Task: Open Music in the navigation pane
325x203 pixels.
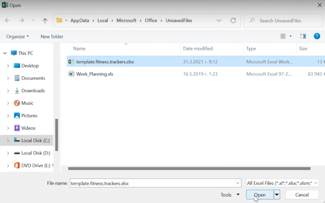Action: pos(24,103)
